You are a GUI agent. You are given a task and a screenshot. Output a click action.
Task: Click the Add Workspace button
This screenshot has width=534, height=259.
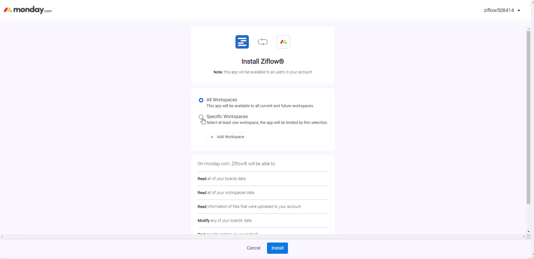(227, 137)
